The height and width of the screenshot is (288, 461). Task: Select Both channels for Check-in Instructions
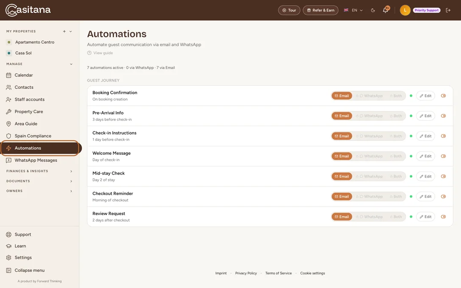click(396, 136)
